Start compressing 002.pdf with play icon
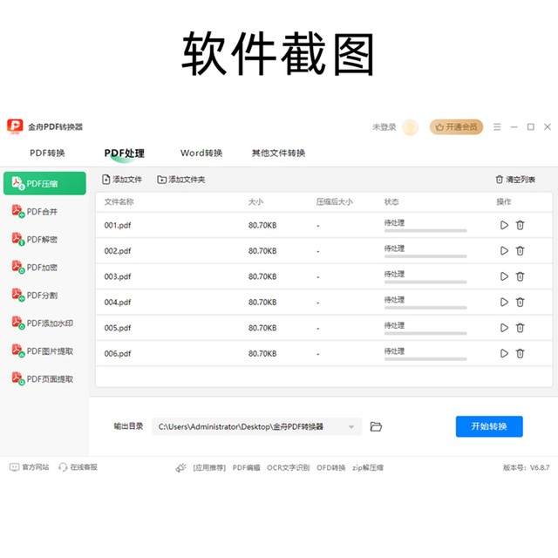 pyautogui.click(x=504, y=250)
